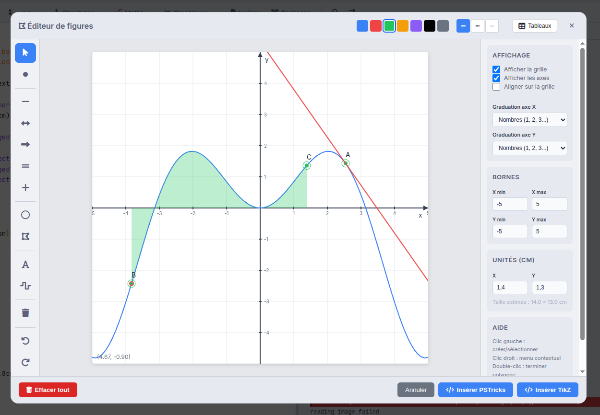
Task: Uncheck Afficher la grille
Action: (x=496, y=69)
